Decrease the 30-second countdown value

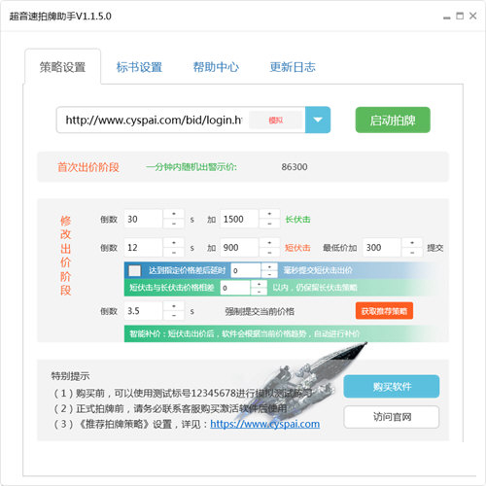[x=174, y=224]
